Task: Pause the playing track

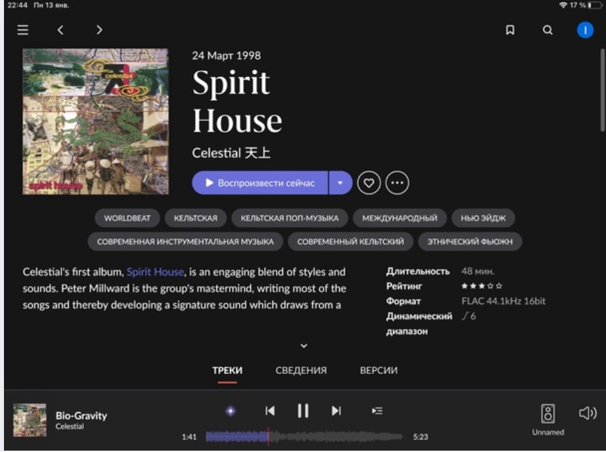Action: click(303, 411)
